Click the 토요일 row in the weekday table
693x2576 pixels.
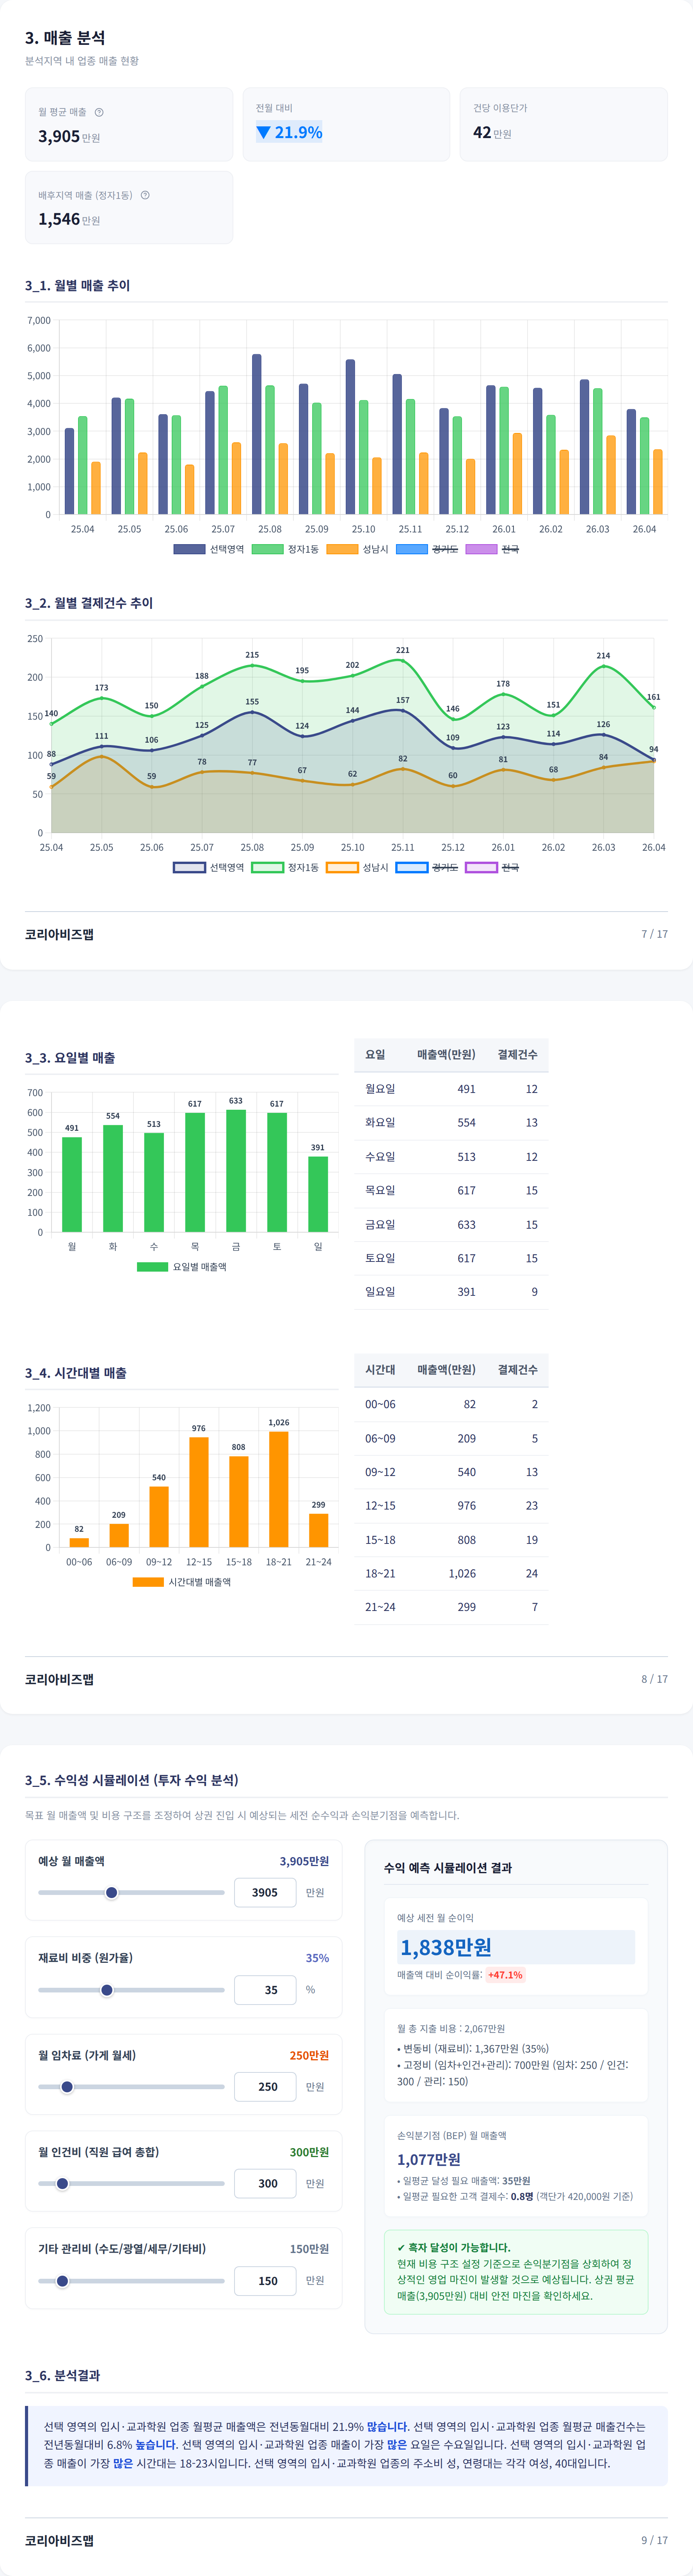coord(451,1258)
